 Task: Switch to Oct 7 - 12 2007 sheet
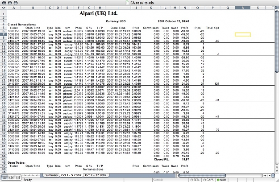[x=96, y=175]
